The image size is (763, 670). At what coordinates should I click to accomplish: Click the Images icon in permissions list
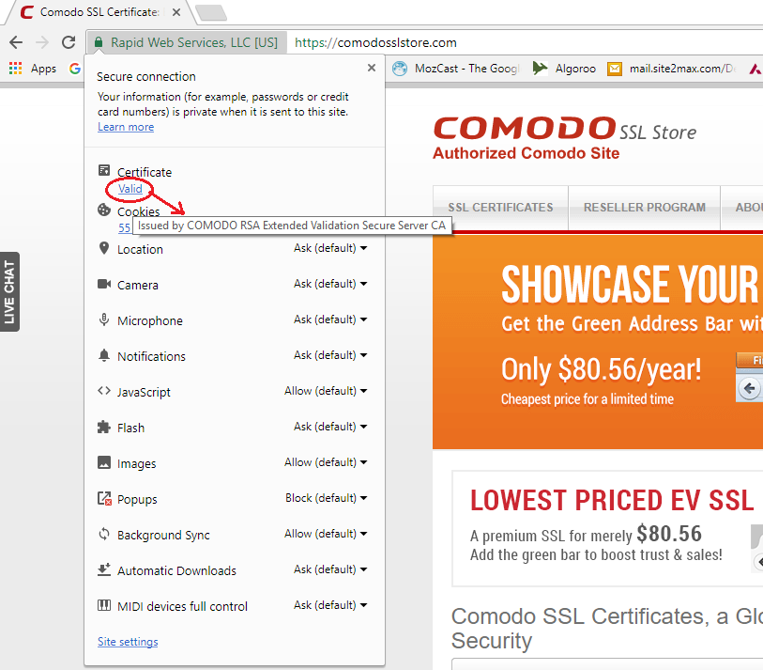(104, 462)
